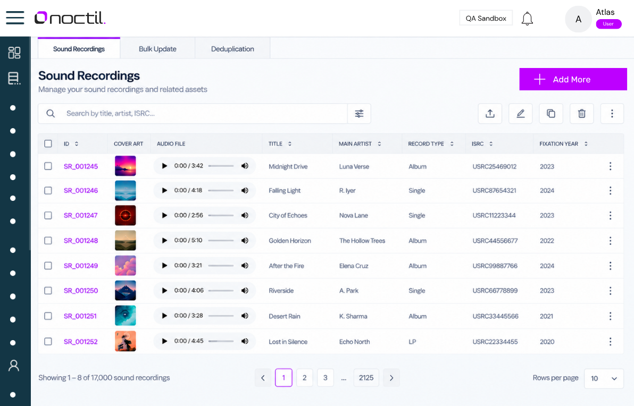Check the box for SR_001245

(x=48, y=166)
